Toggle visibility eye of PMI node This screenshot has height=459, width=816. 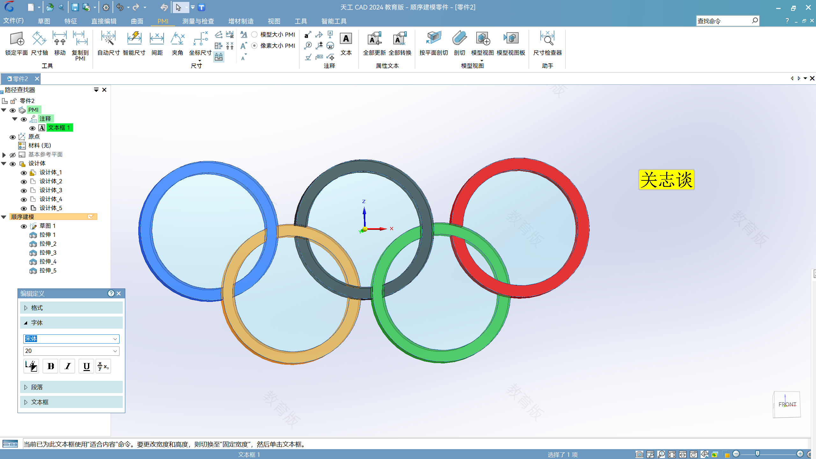(x=12, y=110)
